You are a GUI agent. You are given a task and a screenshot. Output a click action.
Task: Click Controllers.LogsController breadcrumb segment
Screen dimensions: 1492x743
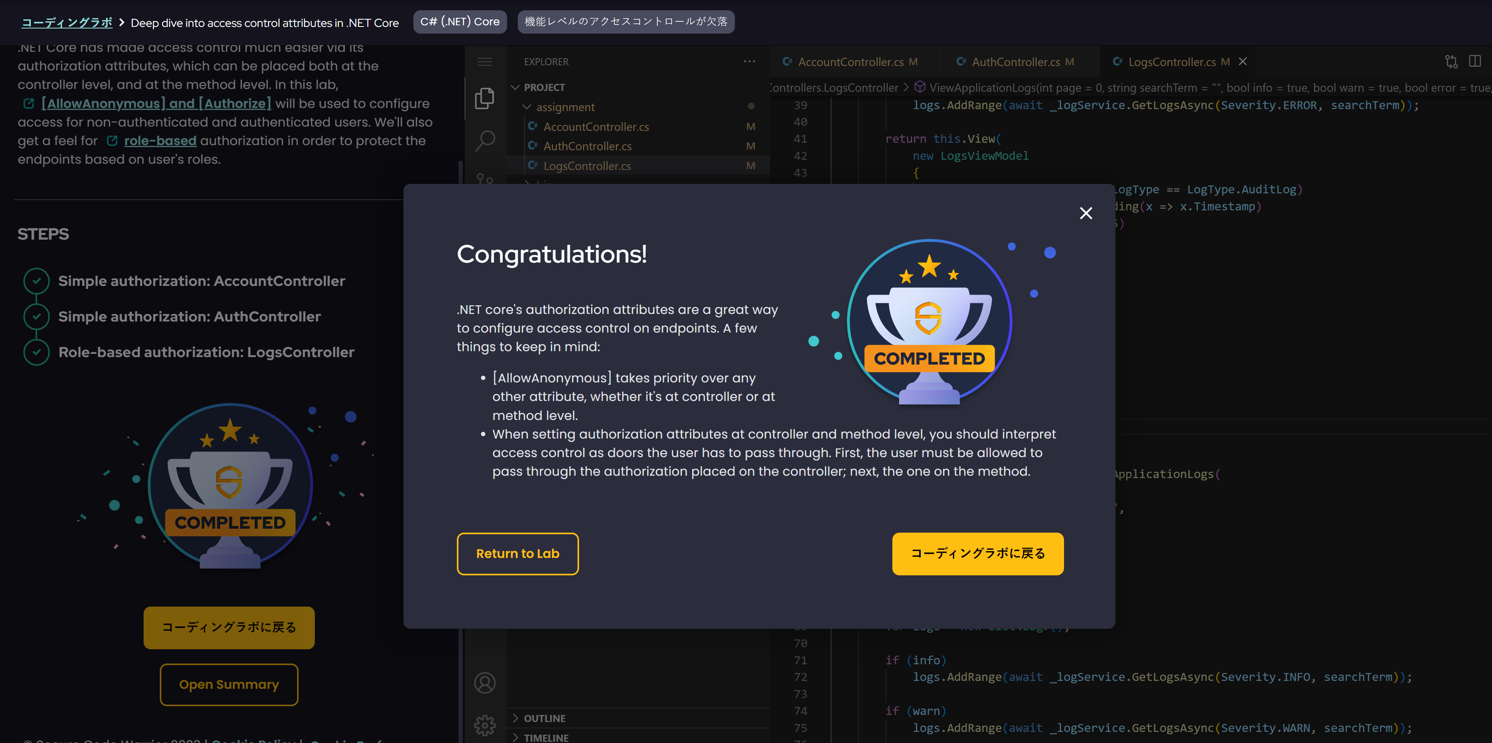(x=835, y=87)
